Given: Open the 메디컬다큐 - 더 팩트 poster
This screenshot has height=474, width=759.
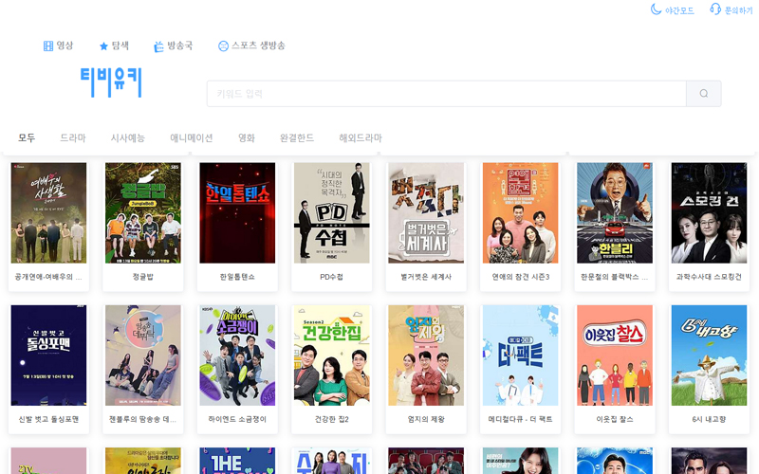Looking at the screenshot, I should [520, 355].
